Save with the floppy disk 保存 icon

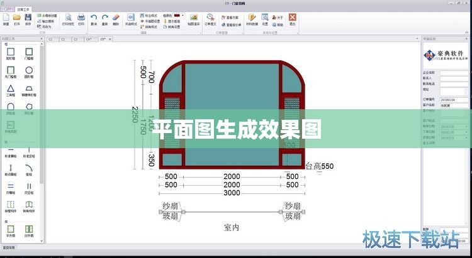point(28,19)
